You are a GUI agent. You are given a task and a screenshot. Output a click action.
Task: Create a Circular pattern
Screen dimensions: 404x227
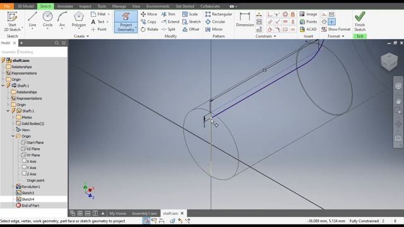[x=215, y=22]
